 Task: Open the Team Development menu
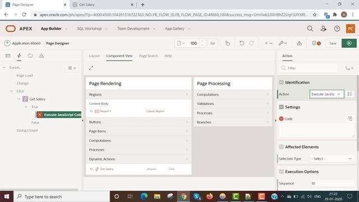[136, 29]
